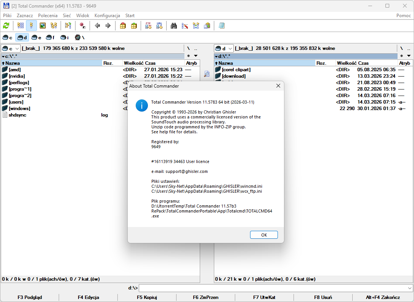Open the Zaznacz menu
This screenshot has height=302, width=414.
[25, 16]
